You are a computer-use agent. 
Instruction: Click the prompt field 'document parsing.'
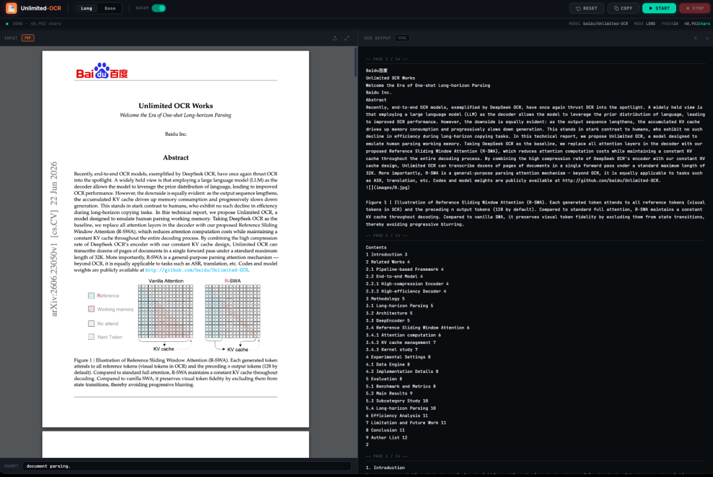click(x=186, y=466)
